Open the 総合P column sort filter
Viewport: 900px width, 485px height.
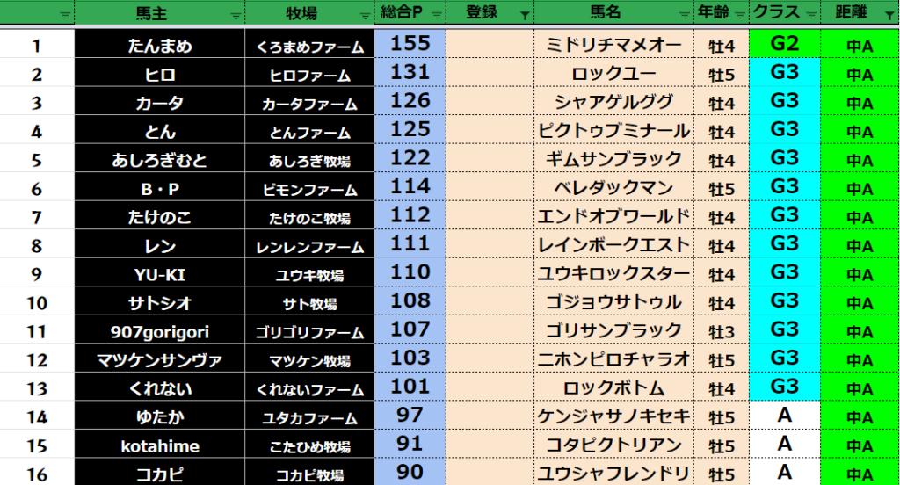point(437,15)
